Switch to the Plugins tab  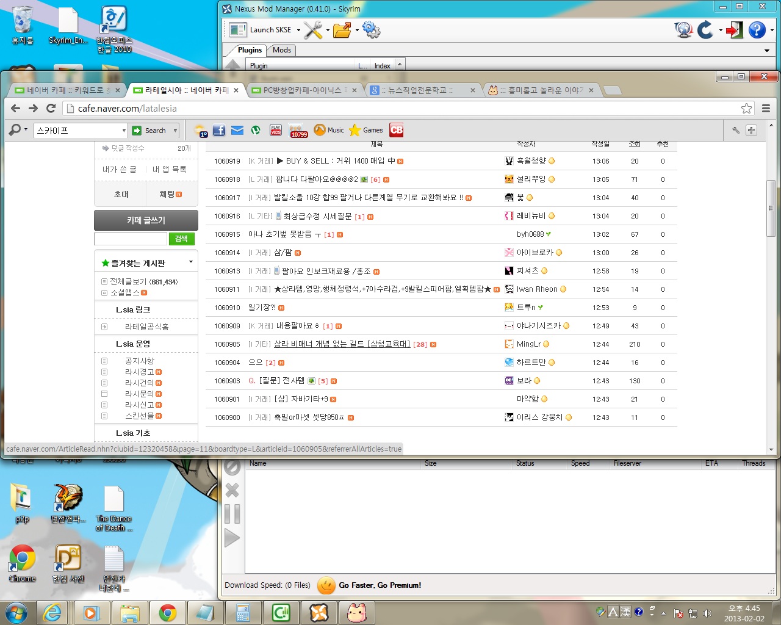pos(250,50)
